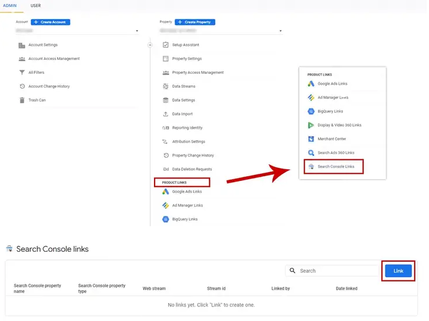Screen dimensions: 429x321
Task: Open Display & Video 360 Links
Action: 339,125
